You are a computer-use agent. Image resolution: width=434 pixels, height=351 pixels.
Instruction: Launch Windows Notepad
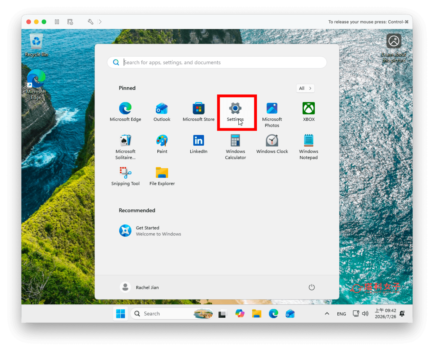coord(309,147)
